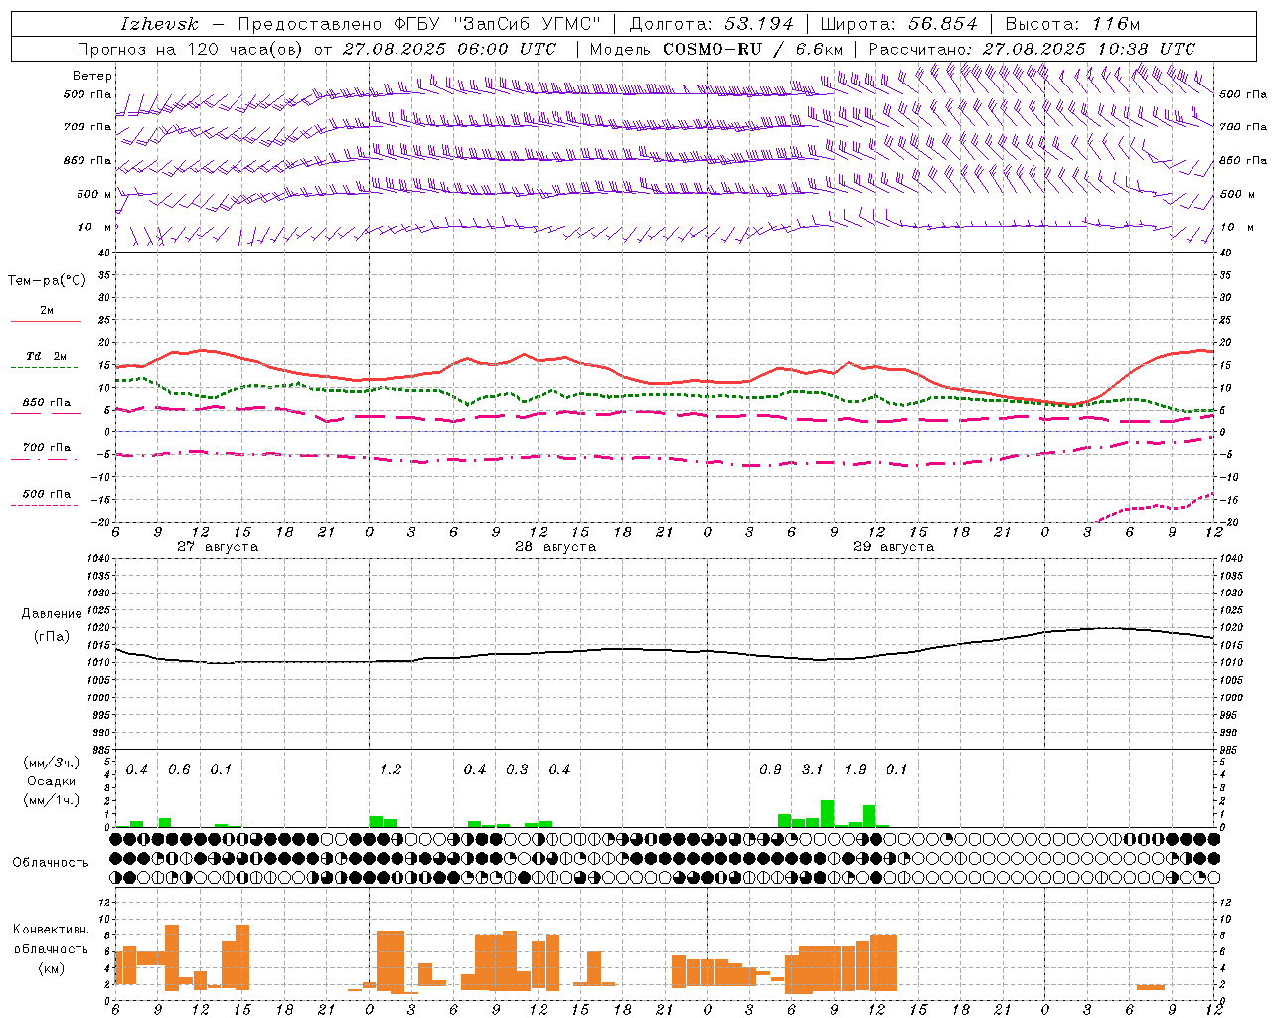Click the 'Конвективн.' convective cloud label
Image resolution: width=1272 pixels, height=1018 pixels.
tap(52, 930)
